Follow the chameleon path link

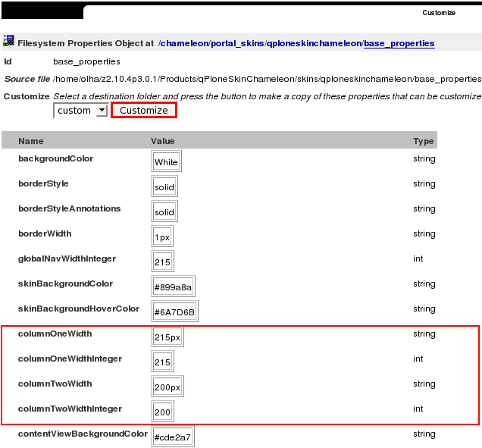click(185, 44)
